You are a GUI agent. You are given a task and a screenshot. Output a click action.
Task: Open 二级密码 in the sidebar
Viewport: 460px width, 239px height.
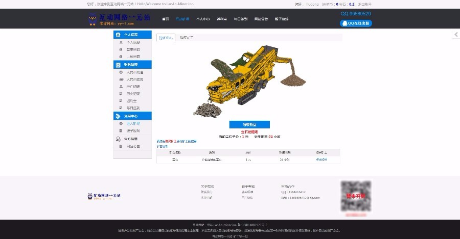[133, 57]
